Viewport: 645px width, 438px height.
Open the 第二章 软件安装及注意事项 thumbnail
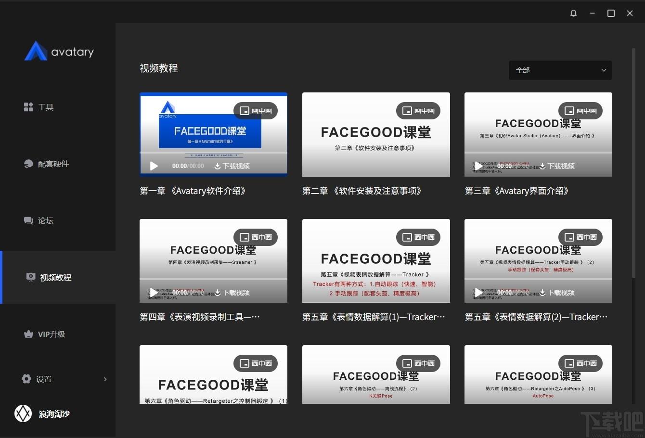[x=376, y=134]
